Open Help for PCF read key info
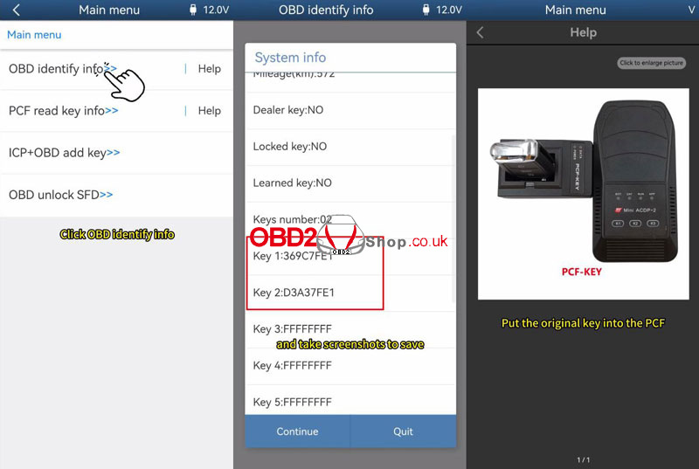 [209, 110]
